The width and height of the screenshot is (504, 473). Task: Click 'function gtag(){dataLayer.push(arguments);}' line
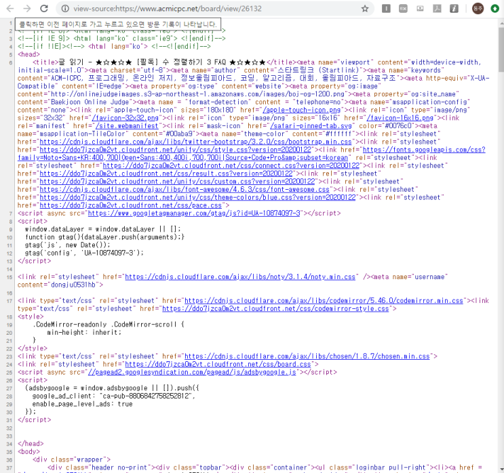(104, 237)
